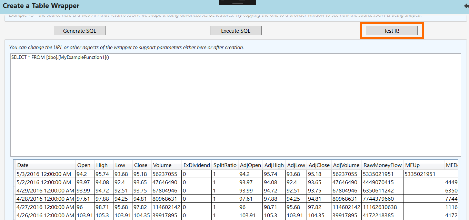Image resolution: width=469 pixels, height=220 pixels.
Task: Select Close column value 94.81 for 4/28/2016
Action: click(142, 199)
